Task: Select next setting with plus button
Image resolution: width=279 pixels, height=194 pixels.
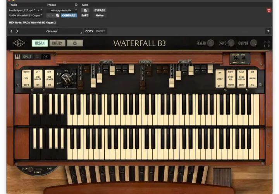Action: coord(53,16)
